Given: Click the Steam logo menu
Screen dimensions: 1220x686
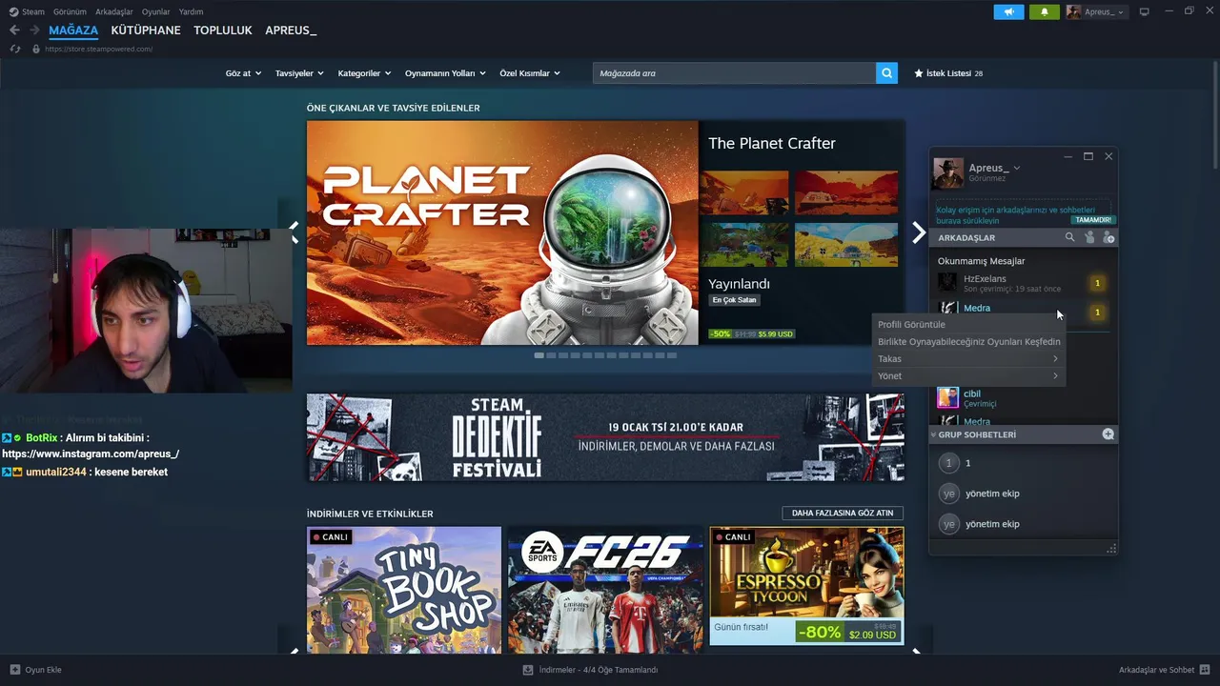Looking at the screenshot, I should pyautogui.click(x=27, y=11).
